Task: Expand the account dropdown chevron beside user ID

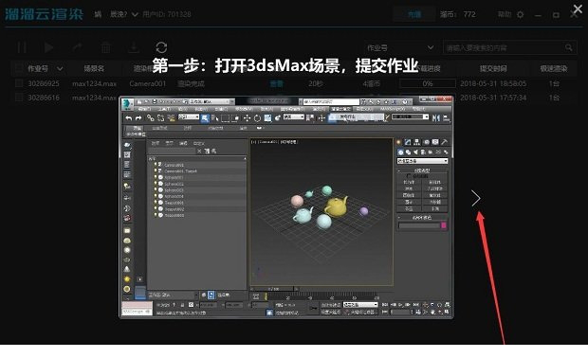Action: tap(135, 14)
